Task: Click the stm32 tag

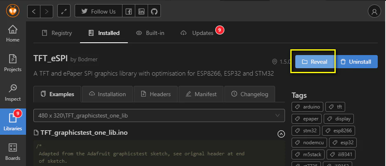Action: click(x=306, y=130)
